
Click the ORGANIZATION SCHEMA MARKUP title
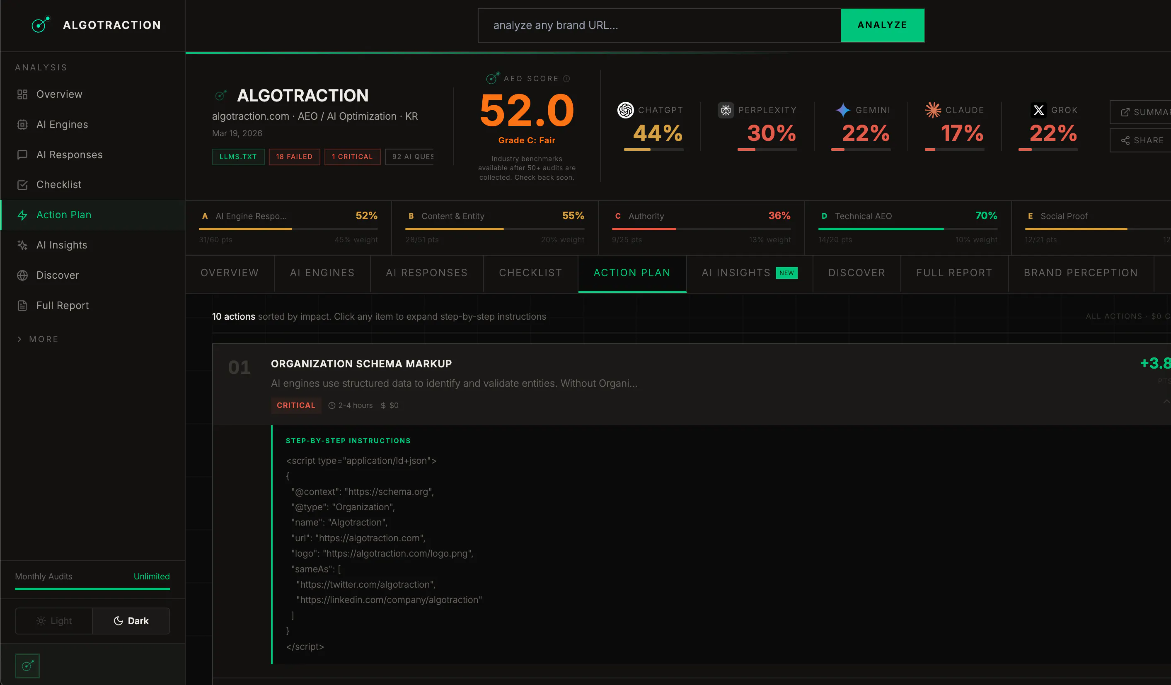pyautogui.click(x=361, y=364)
